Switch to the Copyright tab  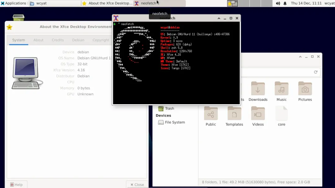click(x=100, y=40)
